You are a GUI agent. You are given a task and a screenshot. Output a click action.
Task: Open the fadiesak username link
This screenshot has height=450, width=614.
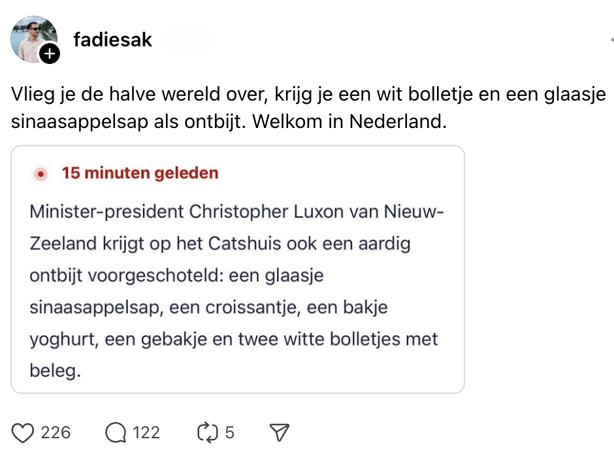coord(112,40)
